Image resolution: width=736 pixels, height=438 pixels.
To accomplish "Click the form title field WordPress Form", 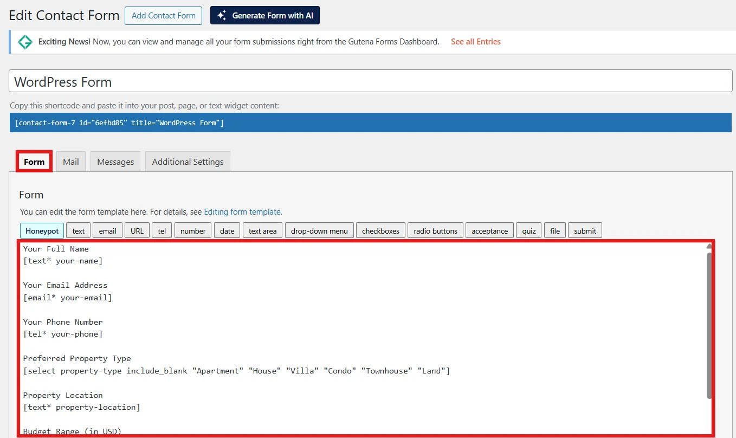I will tap(371, 82).
